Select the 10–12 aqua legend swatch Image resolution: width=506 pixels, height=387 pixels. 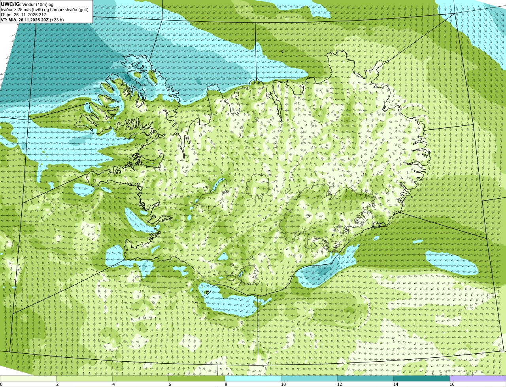click(309, 379)
